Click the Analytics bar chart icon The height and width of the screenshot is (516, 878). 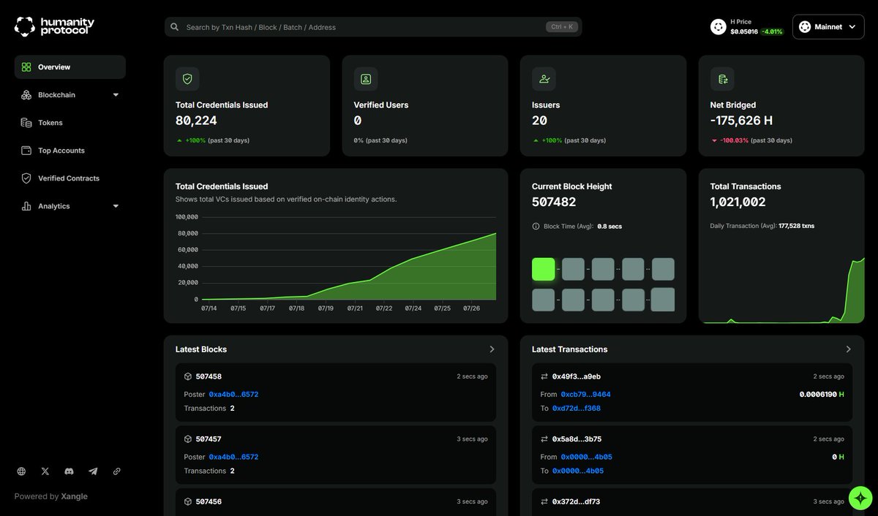click(26, 206)
